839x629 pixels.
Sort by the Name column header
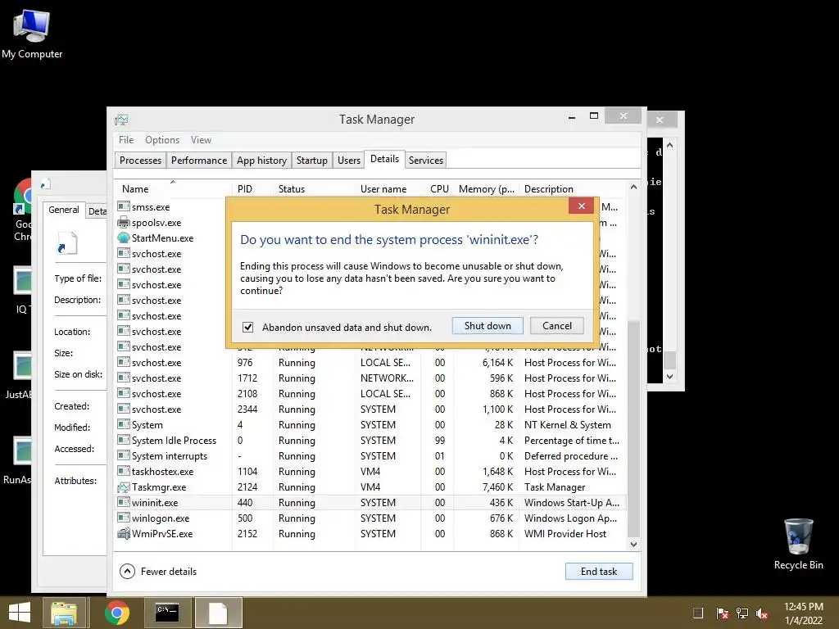173,189
